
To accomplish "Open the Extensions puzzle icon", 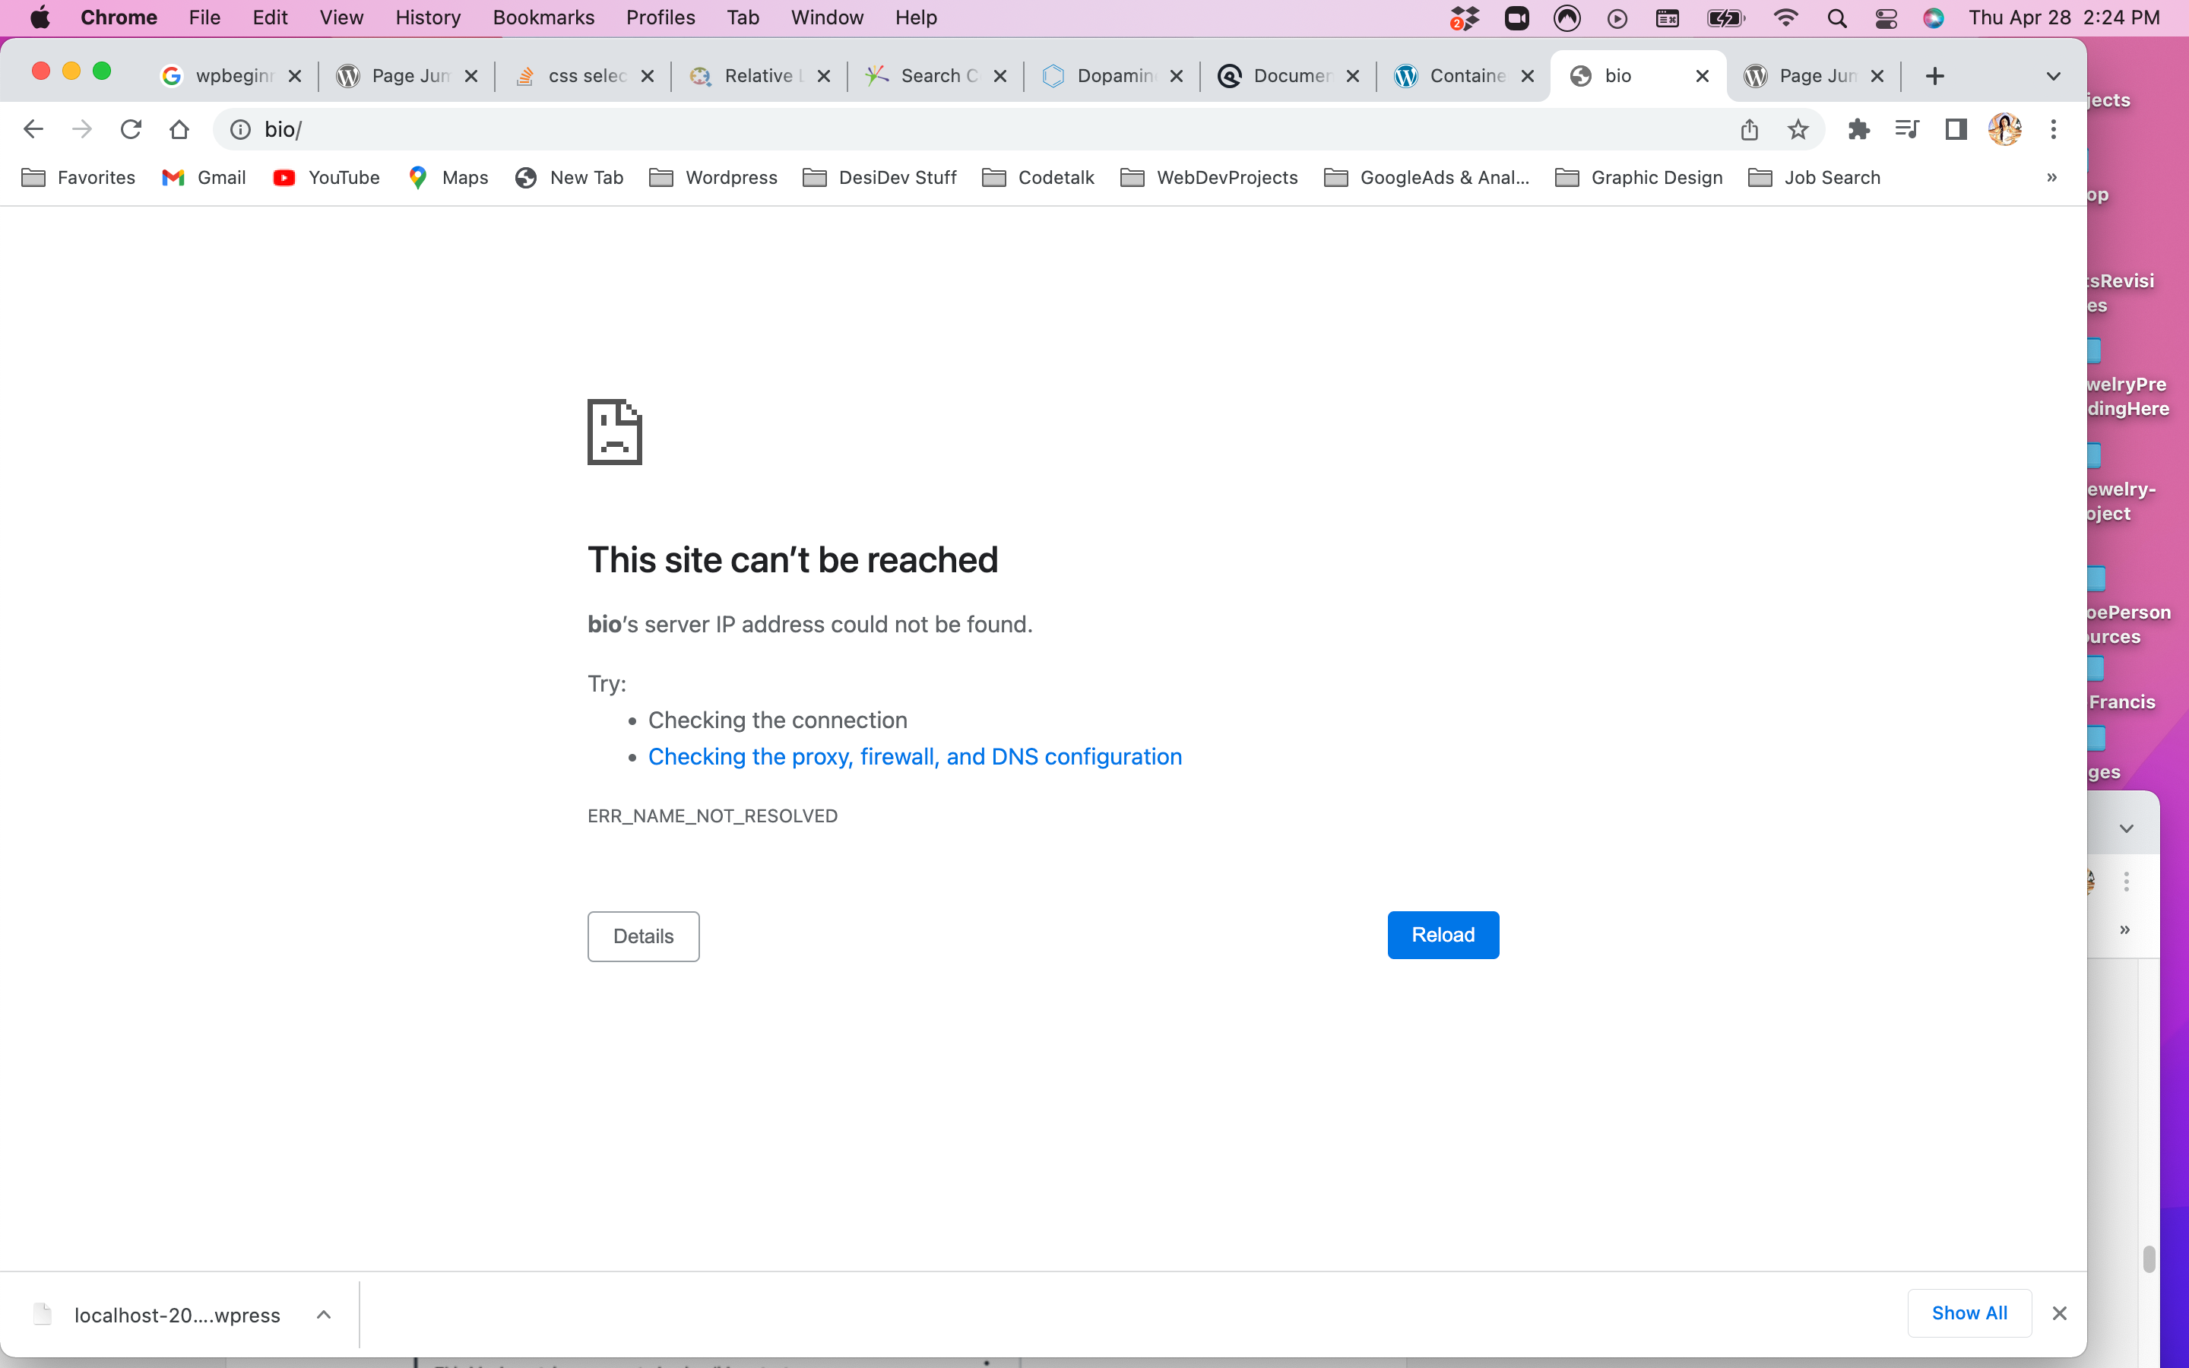I will pos(1858,129).
